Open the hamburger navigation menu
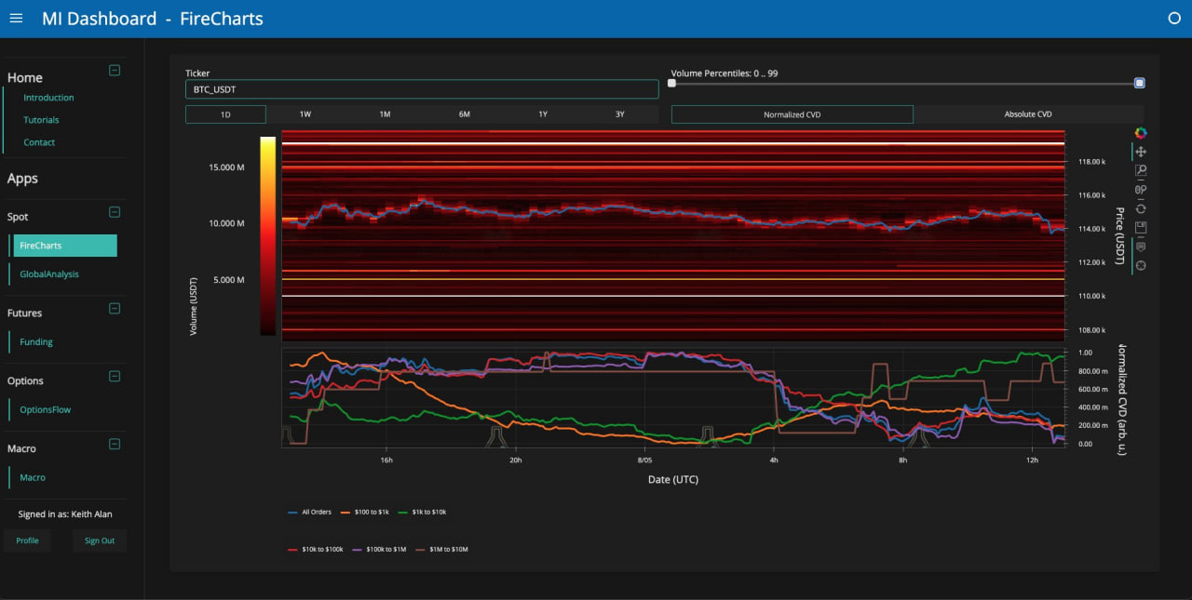 (x=16, y=19)
